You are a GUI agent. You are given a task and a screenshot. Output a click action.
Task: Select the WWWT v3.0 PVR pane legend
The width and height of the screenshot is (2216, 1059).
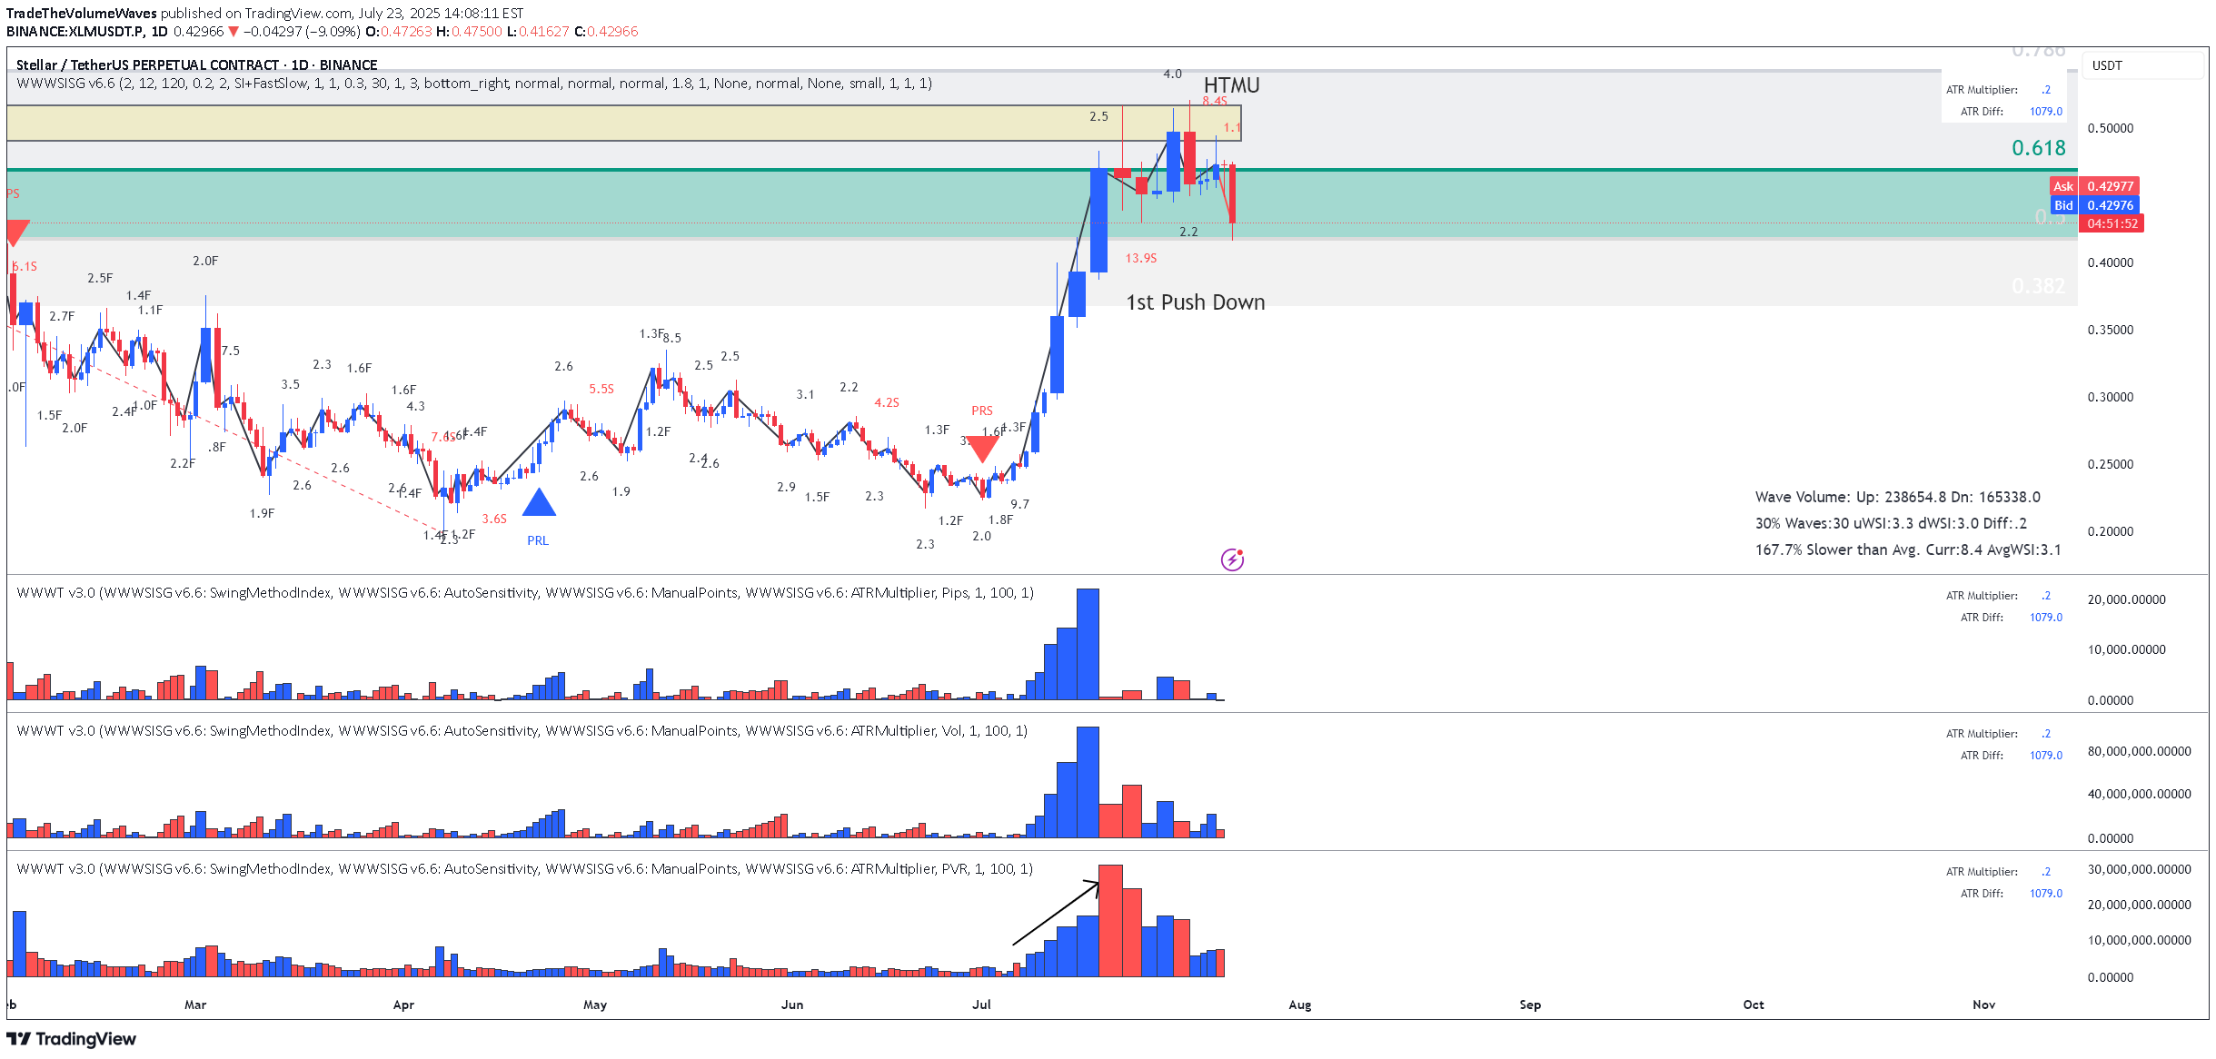pos(525,869)
